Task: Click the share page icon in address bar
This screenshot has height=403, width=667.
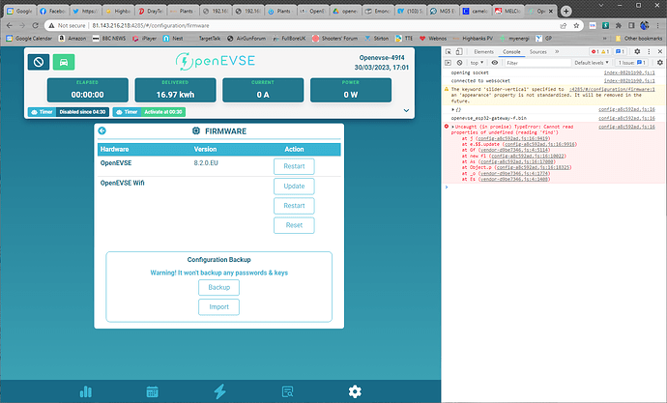Action: pyautogui.click(x=564, y=25)
